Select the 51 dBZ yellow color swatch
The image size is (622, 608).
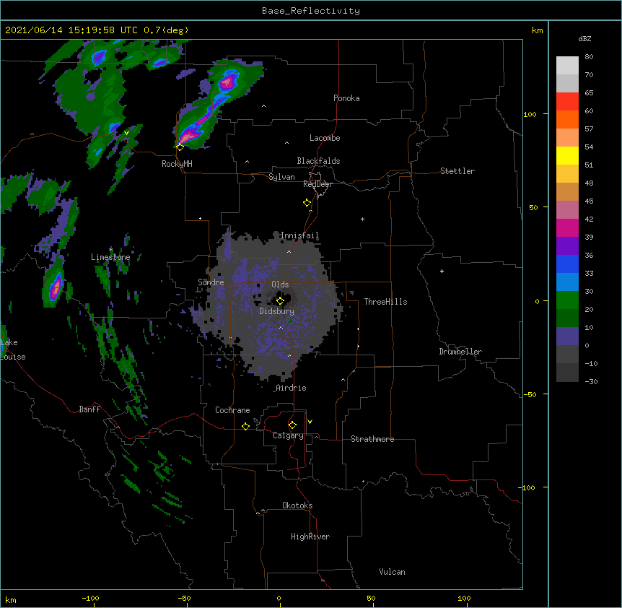(567, 155)
